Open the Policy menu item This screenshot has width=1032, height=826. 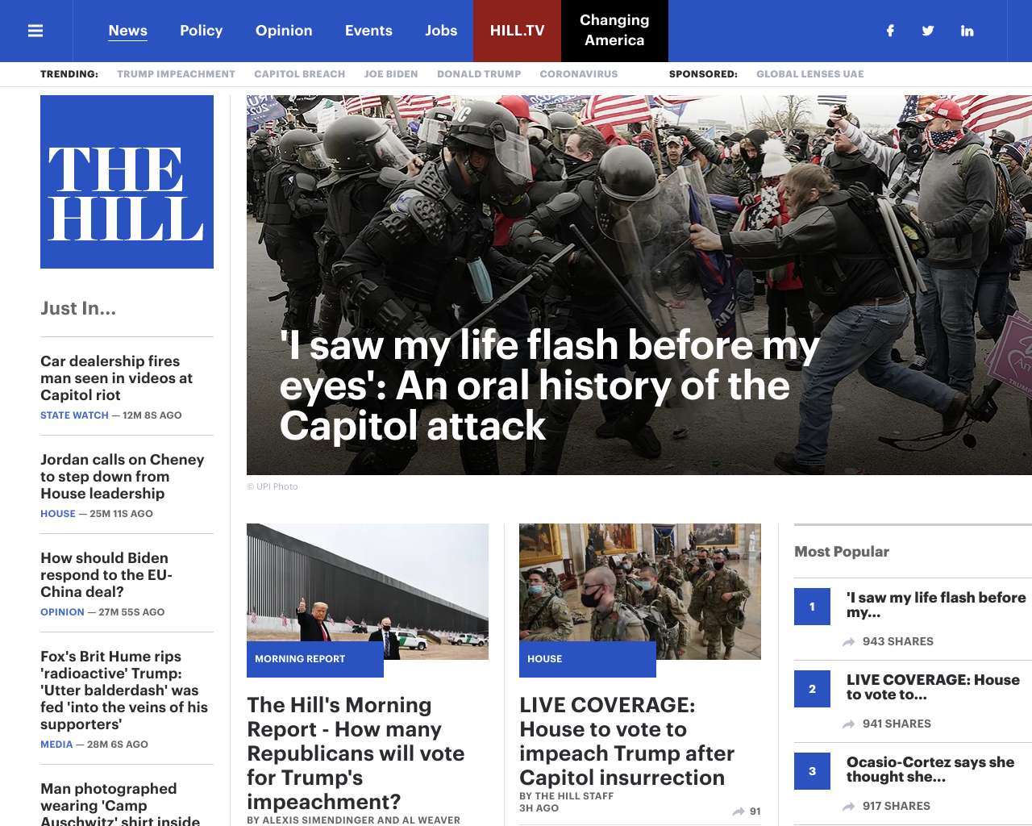[x=201, y=31]
